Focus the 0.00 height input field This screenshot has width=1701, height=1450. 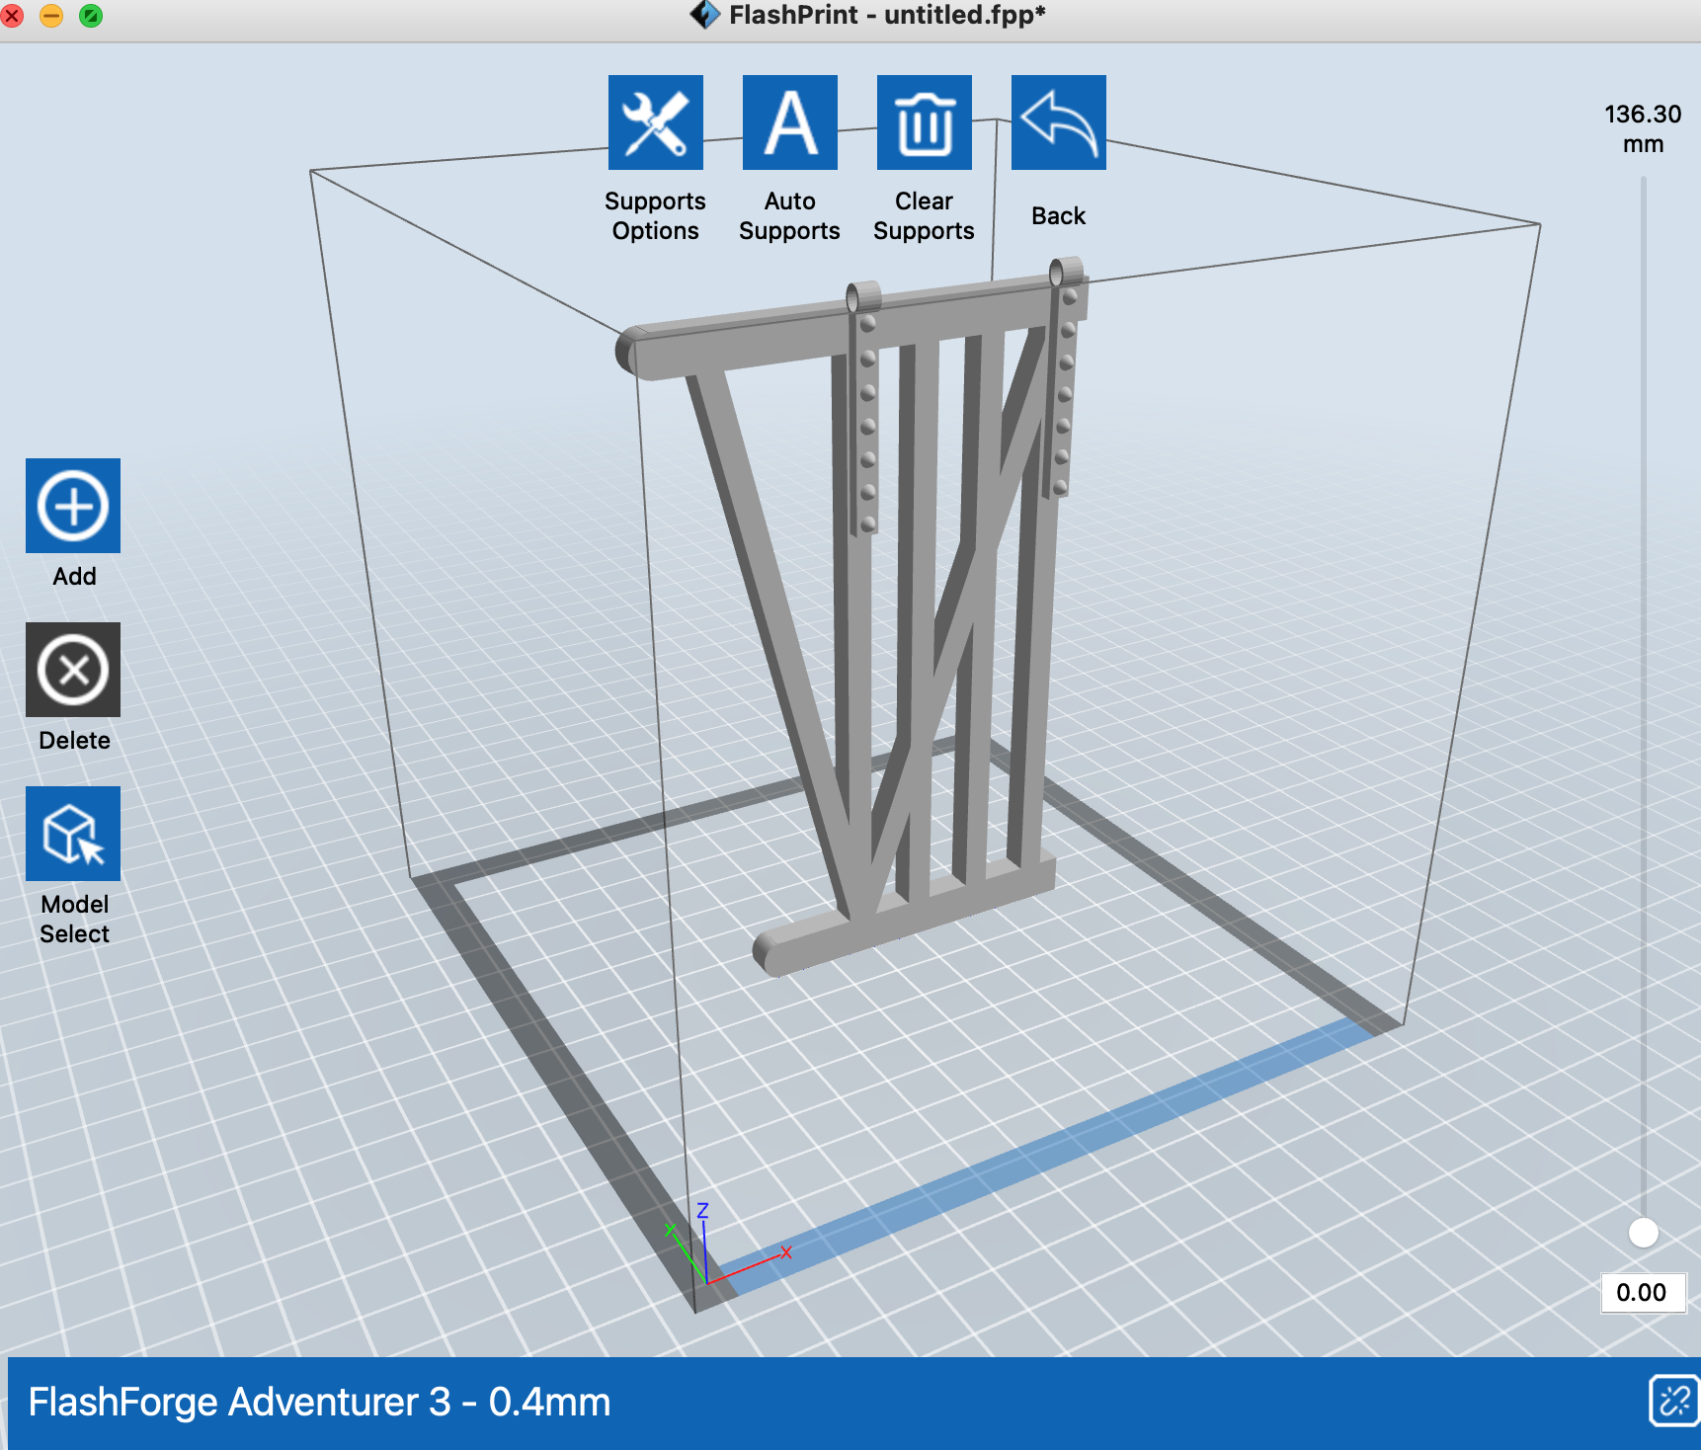coord(1642,1293)
